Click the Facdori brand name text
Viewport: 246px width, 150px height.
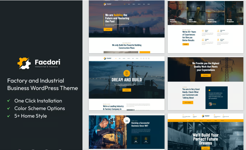(47, 62)
